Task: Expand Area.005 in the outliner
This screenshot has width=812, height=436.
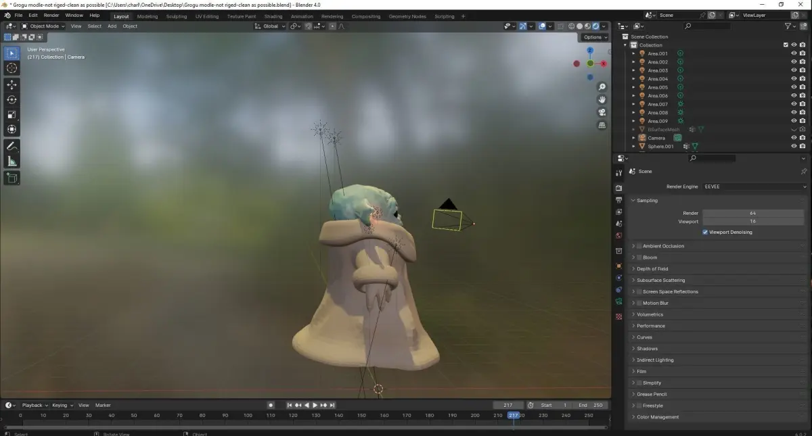Action: pyautogui.click(x=634, y=87)
